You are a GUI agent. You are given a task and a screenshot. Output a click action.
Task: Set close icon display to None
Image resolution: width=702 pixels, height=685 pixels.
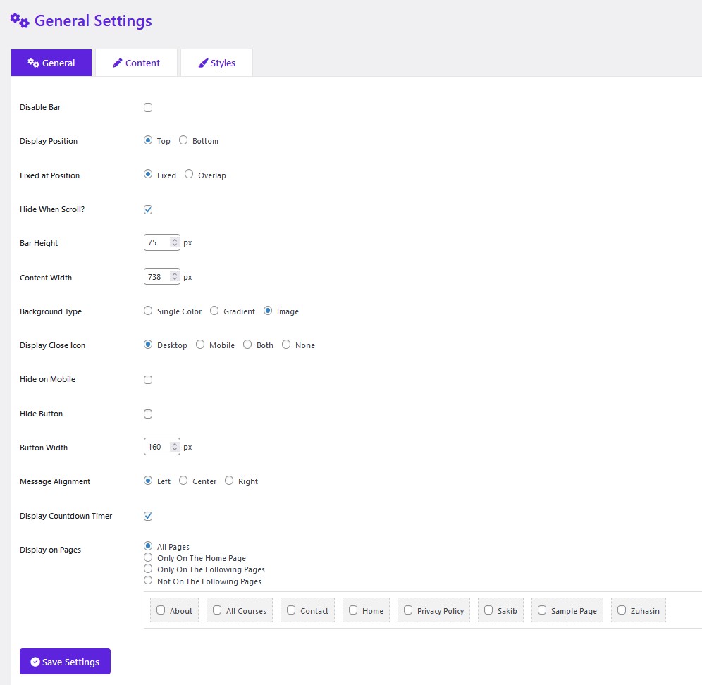(x=286, y=345)
